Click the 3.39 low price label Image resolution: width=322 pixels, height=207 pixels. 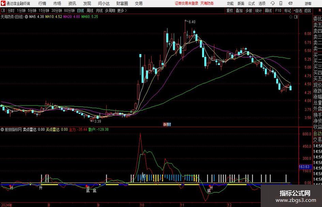click(97, 121)
